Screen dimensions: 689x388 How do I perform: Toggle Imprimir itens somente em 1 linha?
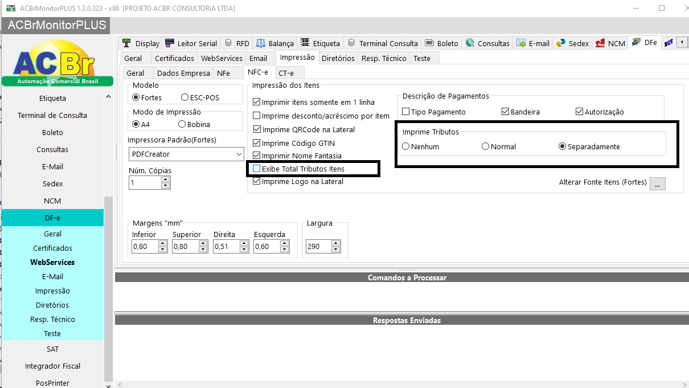pyautogui.click(x=256, y=102)
